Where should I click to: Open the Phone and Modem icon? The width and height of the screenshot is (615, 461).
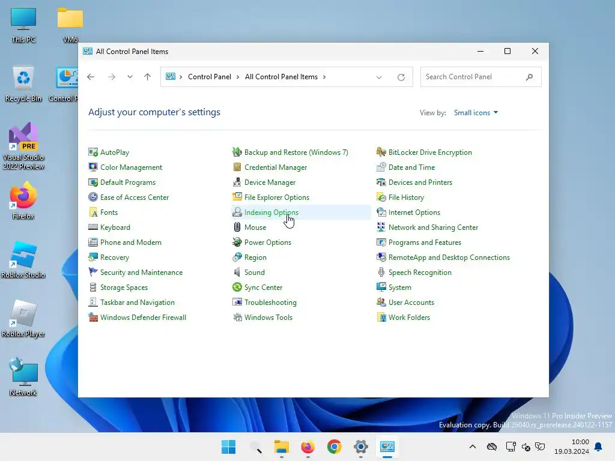pyautogui.click(x=93, y=243)
